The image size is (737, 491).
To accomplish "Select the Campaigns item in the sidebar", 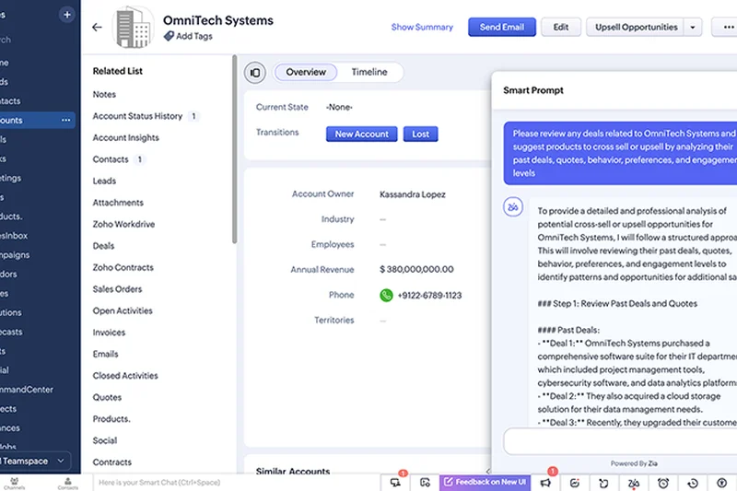I will click(x=15, y=254).
